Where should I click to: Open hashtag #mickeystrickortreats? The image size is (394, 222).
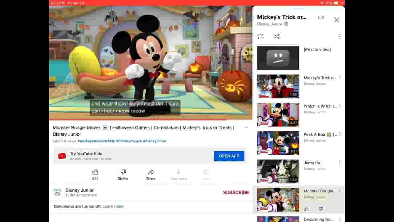click(x=96, y=141)
